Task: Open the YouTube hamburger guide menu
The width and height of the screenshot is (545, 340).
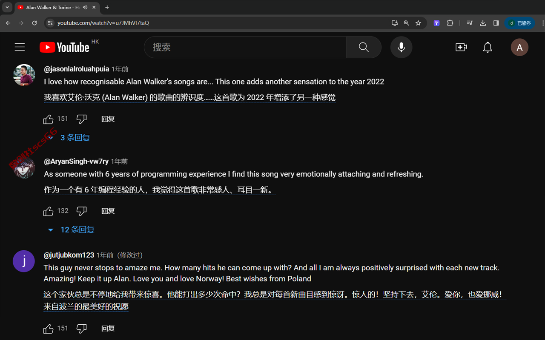Action: point(20,47)
